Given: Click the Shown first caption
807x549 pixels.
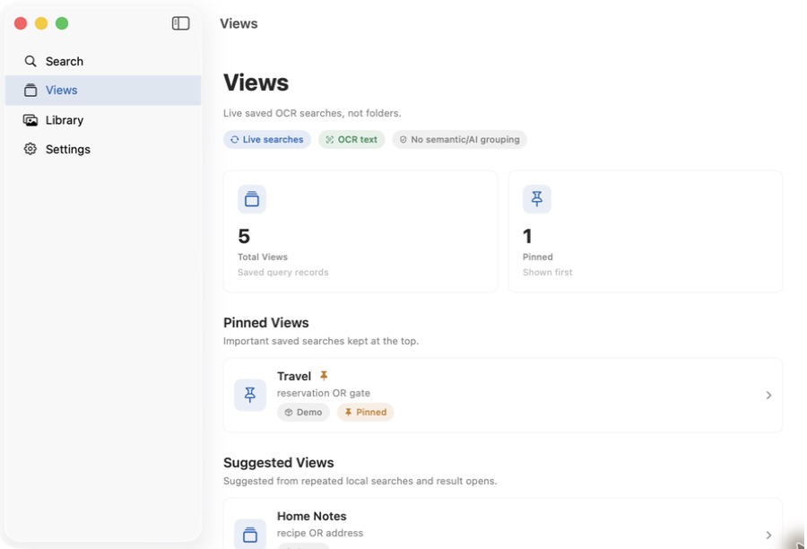Looking at the screenshot, I should point(548,273).
